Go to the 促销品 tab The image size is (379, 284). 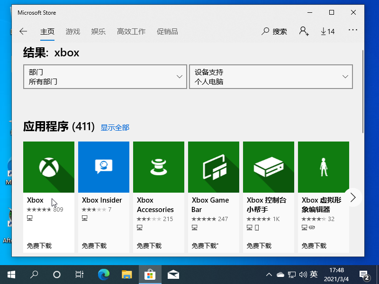[x=167, y=32]
